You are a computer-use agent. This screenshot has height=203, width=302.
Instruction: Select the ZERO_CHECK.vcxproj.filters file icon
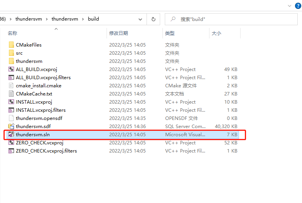(11, 151)
